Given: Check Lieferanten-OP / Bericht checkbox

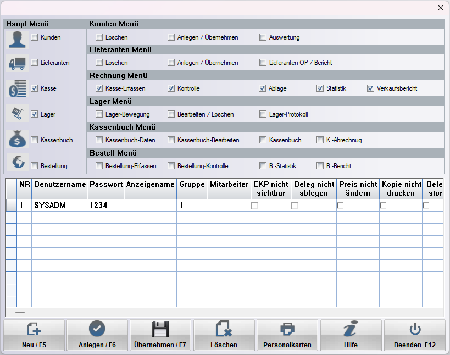Looking at the screenshot, I should coord(263,62).
